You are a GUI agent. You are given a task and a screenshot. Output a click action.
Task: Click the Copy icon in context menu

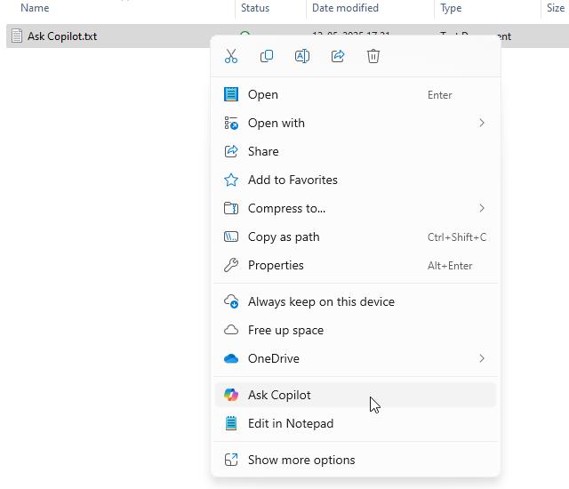(x=267, y=56)
